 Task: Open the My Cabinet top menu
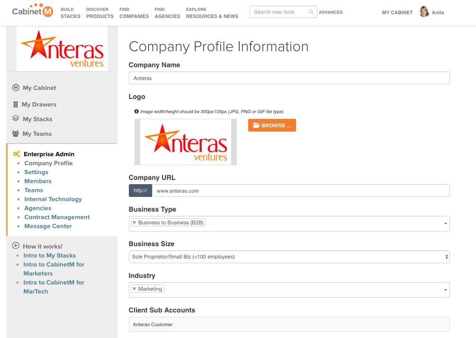[397, 12]
